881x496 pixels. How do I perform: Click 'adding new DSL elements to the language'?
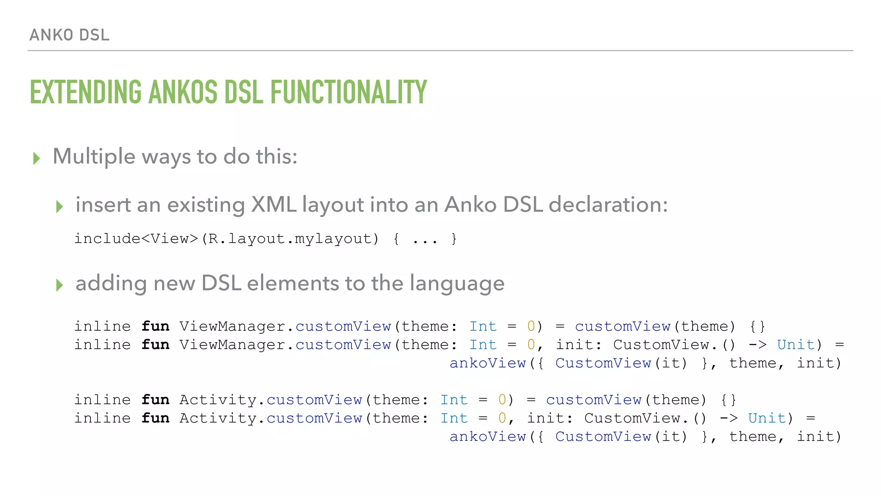[x=290, y=283]
